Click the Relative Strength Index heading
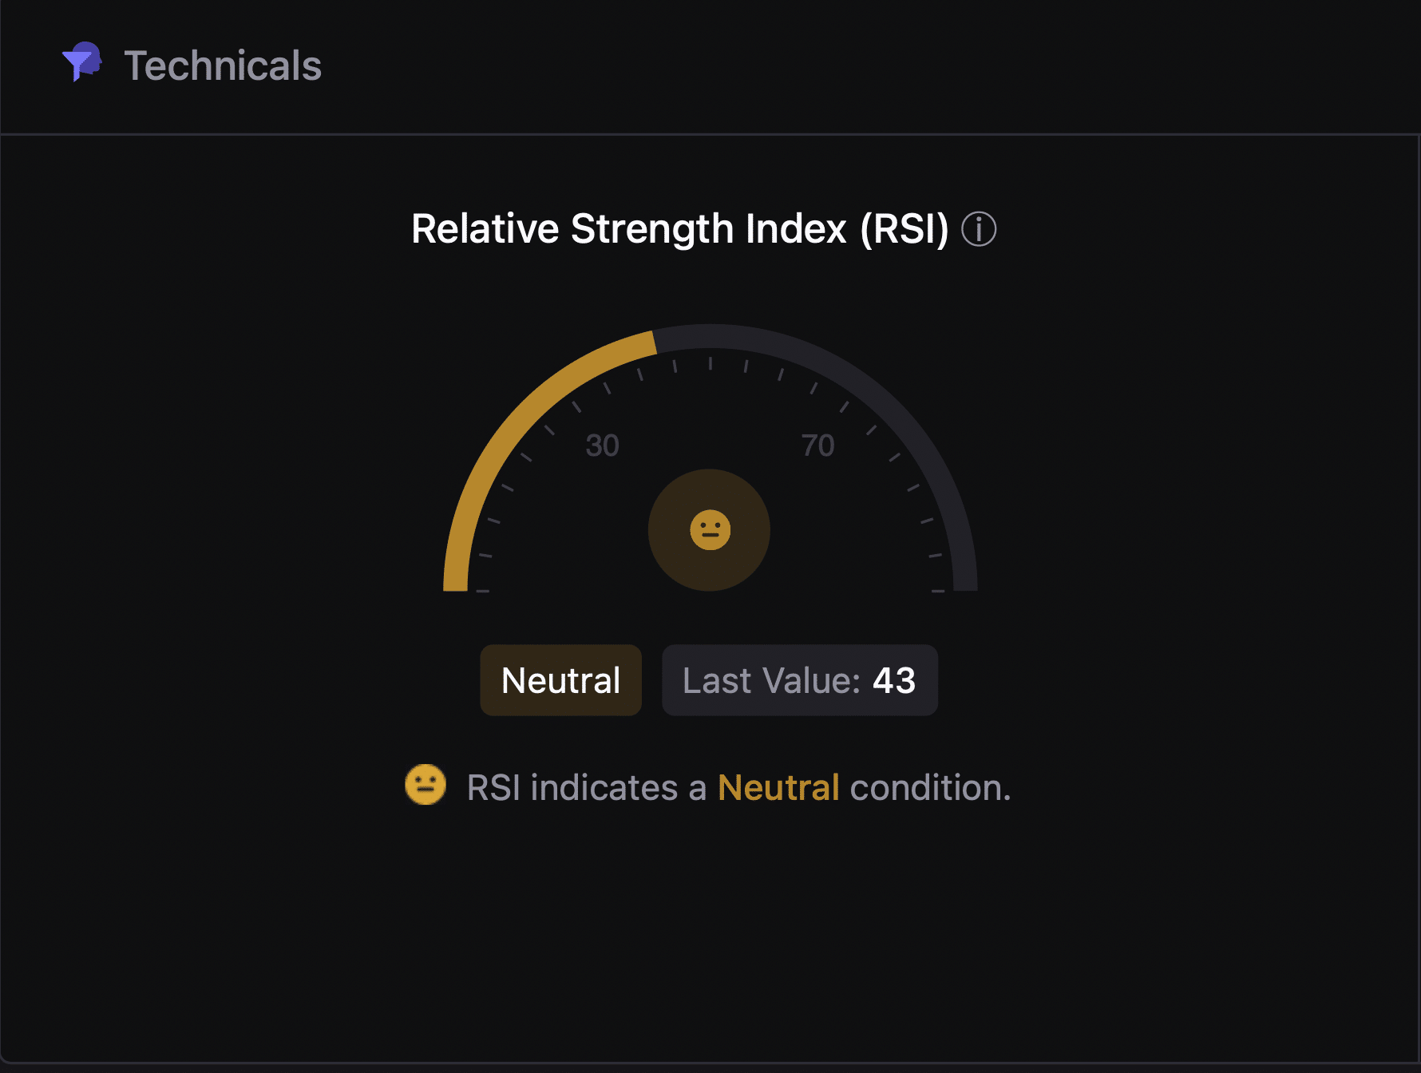Viewport: 1421px width, 1073px height. coord(679,229)
